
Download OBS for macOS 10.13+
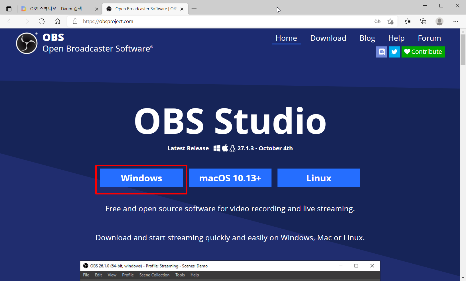230,178
